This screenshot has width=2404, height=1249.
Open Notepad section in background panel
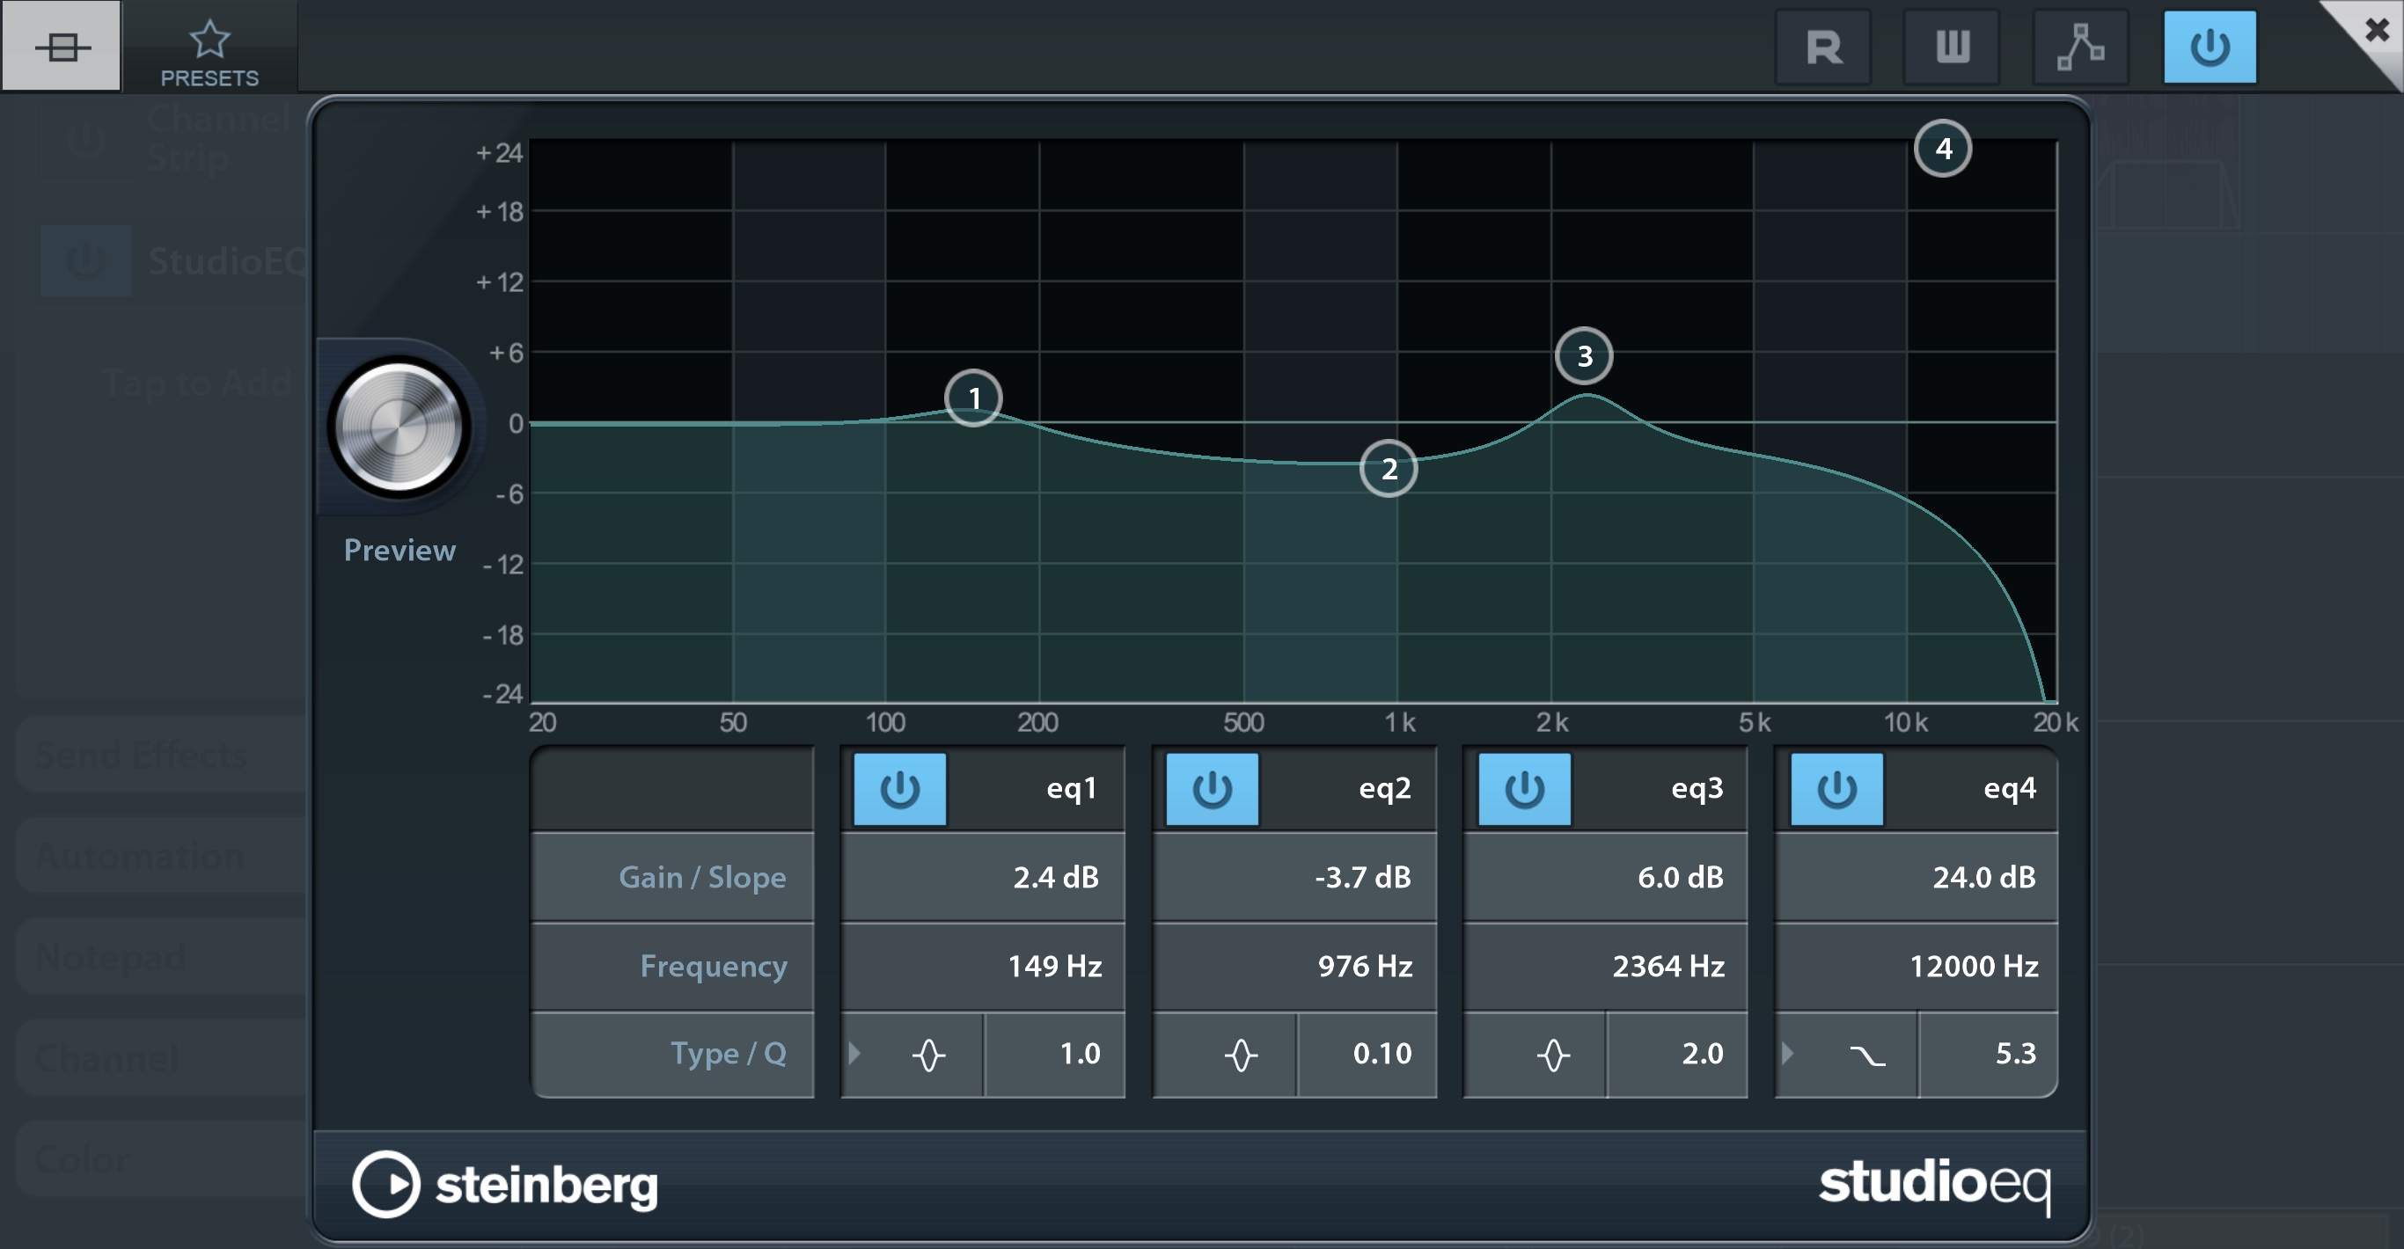pos(160,957)
